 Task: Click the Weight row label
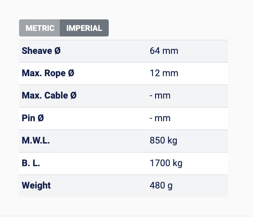[x=36, y=185]
